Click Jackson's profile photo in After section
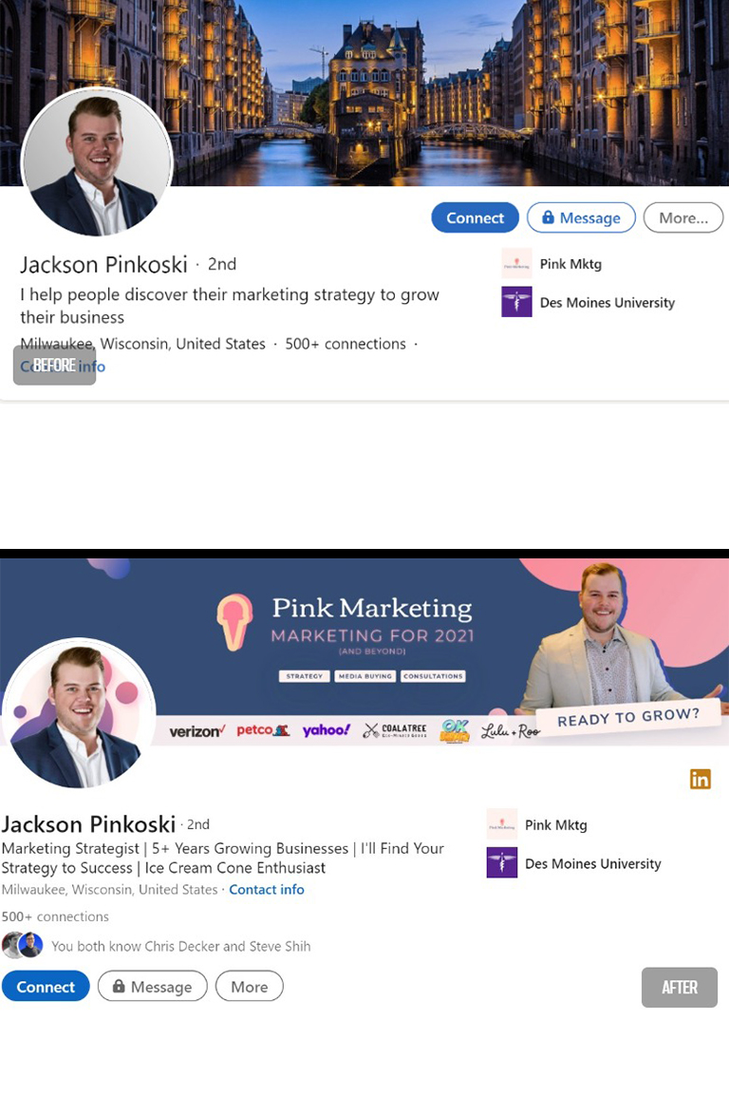 click(80, 713)
